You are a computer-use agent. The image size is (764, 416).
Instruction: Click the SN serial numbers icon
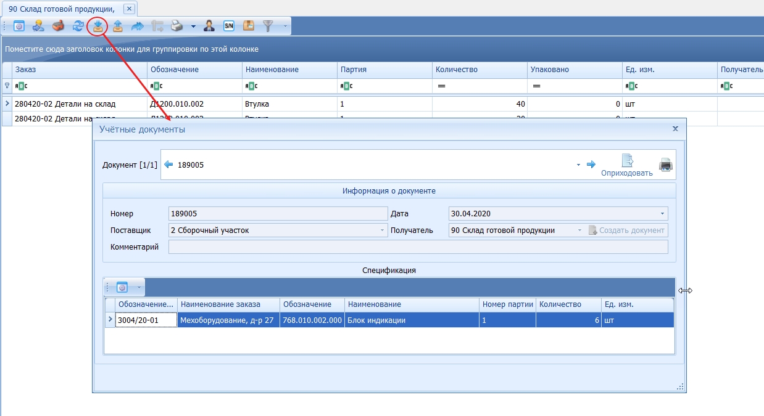coord(228,26)
